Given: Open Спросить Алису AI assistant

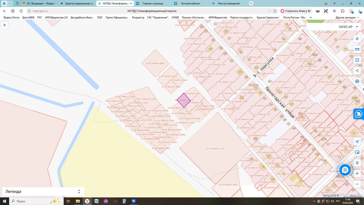Looking at the screenshot, I should 295,11.
